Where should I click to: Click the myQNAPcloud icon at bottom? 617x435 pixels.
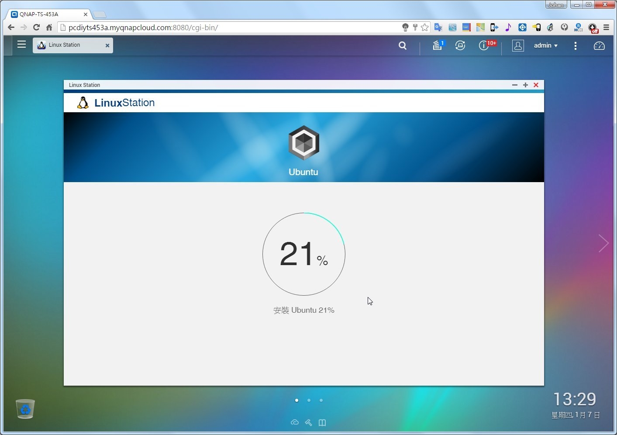pyautogui.click(x=295, y=422)
